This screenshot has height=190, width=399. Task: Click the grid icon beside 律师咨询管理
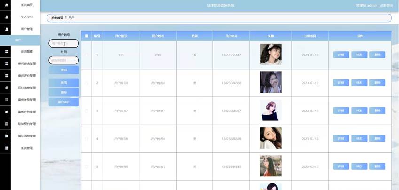(7, 63)
